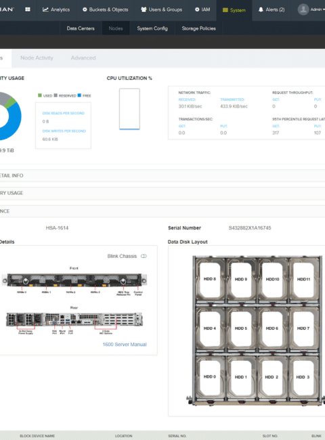Screen dimensions: 325x440
Task: Collapse the Appliance section header
Action: click(x=162, y=211)
